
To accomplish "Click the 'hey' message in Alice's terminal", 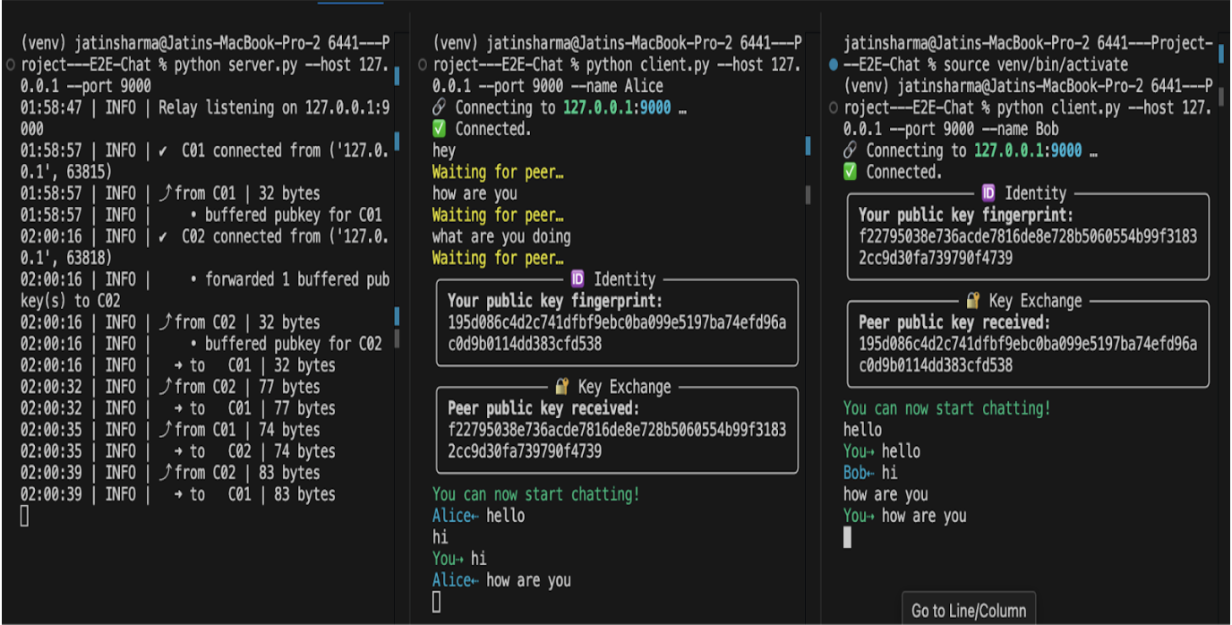I will (x=444, y=150).
